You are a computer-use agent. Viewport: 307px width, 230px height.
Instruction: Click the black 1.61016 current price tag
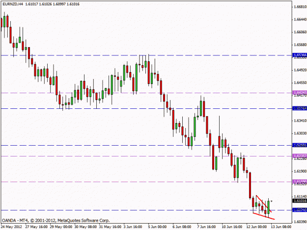[x=300, y=201]
